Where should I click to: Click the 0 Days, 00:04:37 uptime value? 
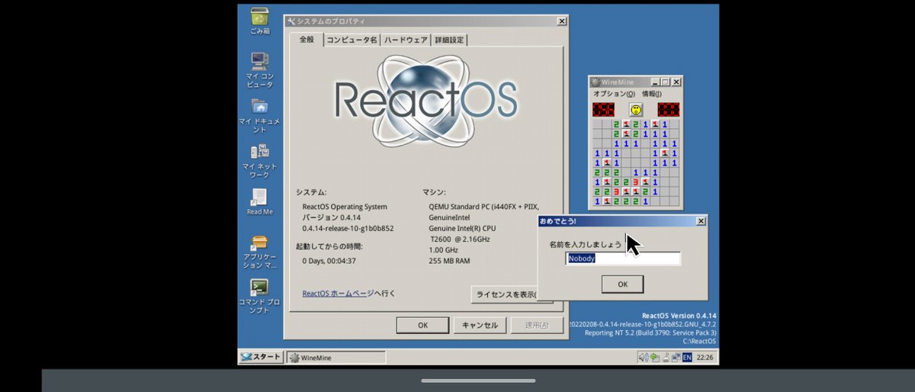point(329,261)
